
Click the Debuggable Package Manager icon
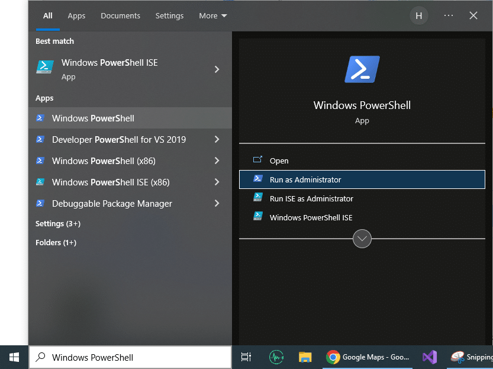(x=40, y=203)
